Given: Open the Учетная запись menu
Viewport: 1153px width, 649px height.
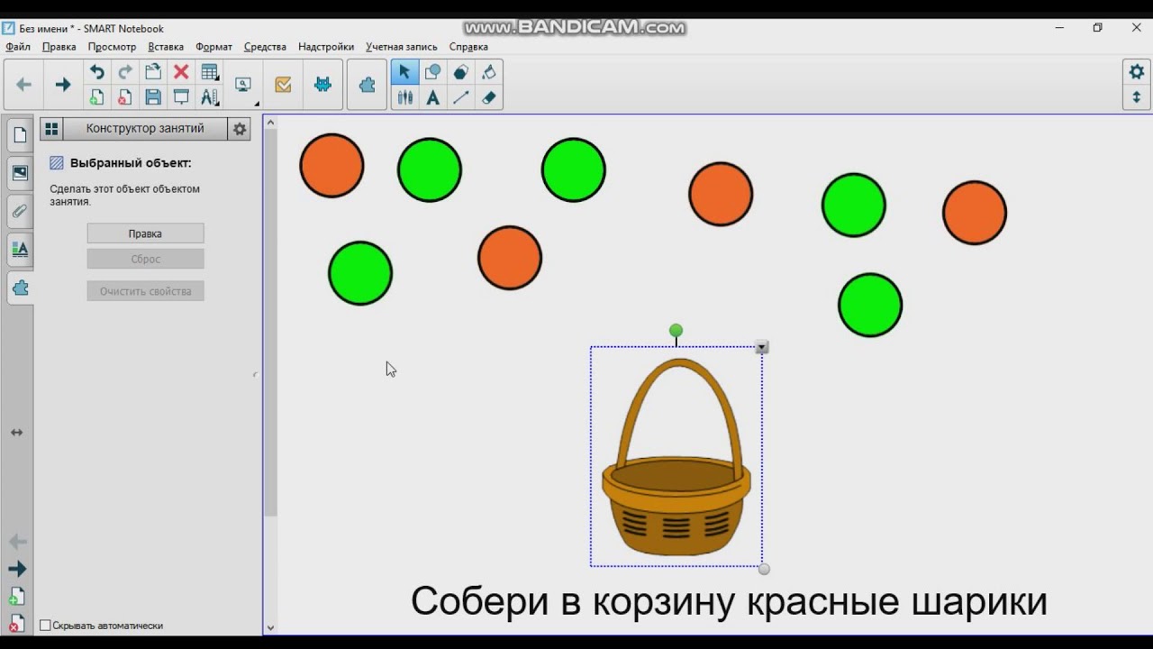Looking at the screenshot, I should (402, 47).
